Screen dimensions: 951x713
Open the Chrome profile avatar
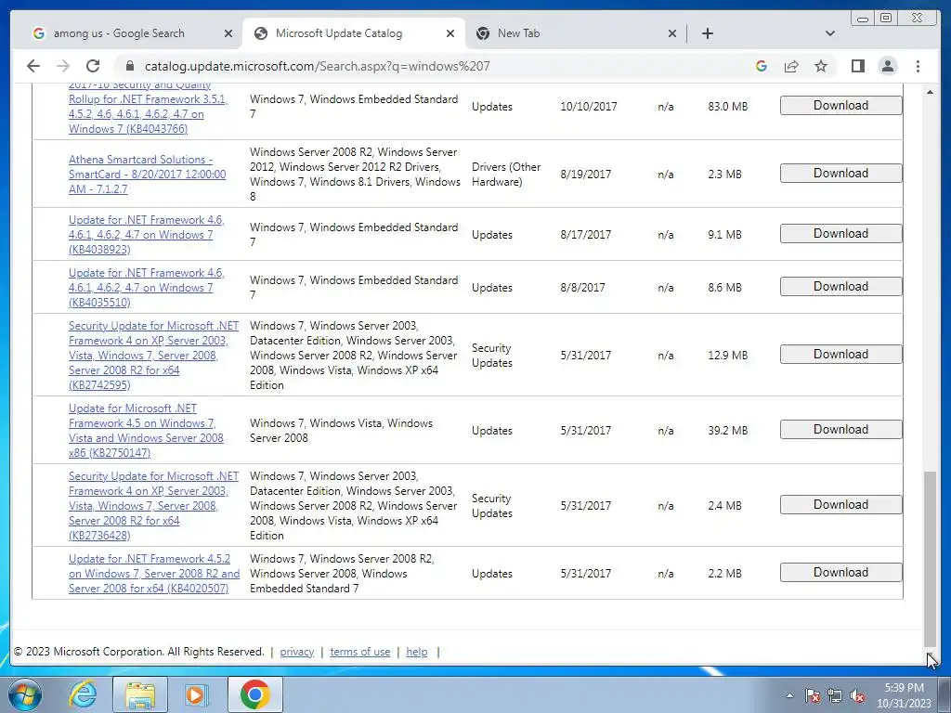click(x=887, y=66)
